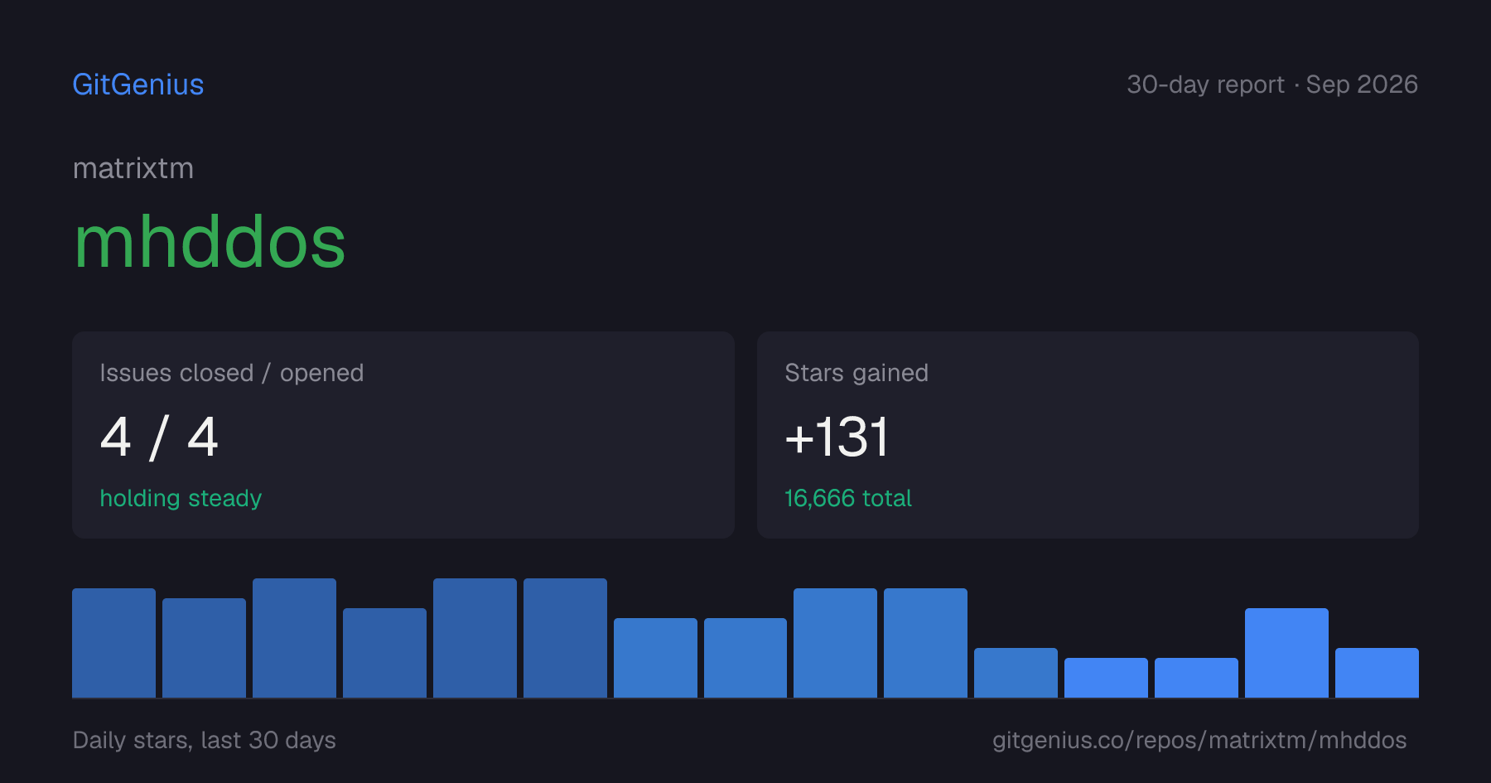Click the 16,666 total stars text

848,498
